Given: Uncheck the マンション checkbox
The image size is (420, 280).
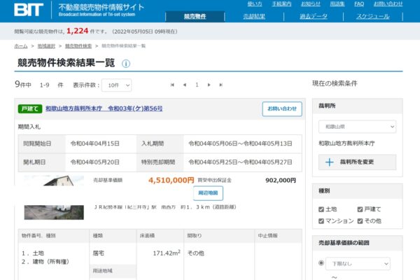Looking at the screenshot, I should click(x=321, y=220).
